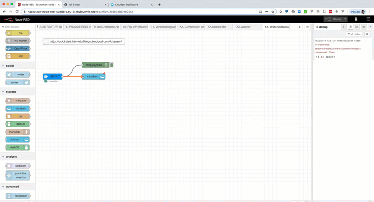Open the Node-RED hamburger main menu

(x=368, y=19)
